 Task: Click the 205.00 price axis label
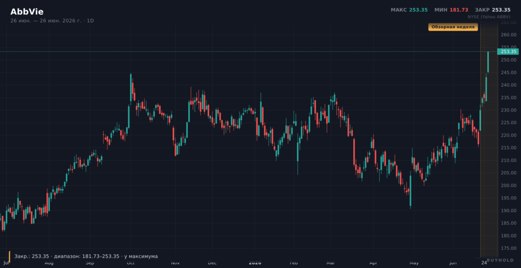[x=508, y=173]
